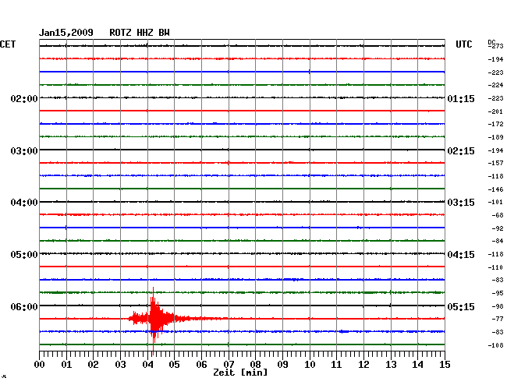Click the 01:15 UTC time label
The image size is (507, 385).
click(461, 98)
